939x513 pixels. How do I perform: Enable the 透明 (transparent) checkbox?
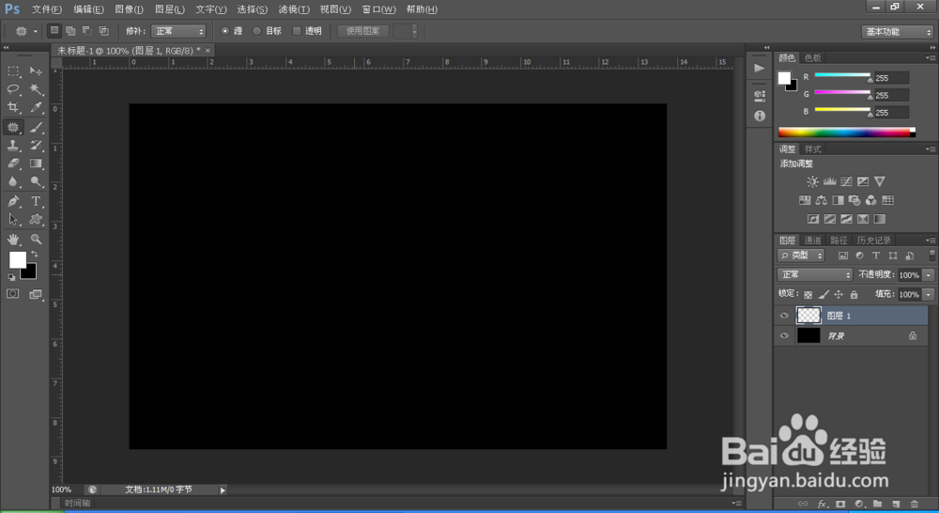(297, 31)
